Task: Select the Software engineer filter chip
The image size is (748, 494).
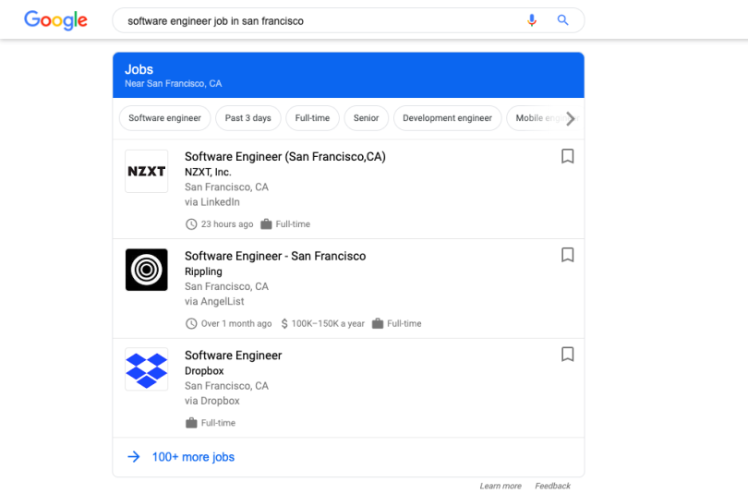Action: 164,118
